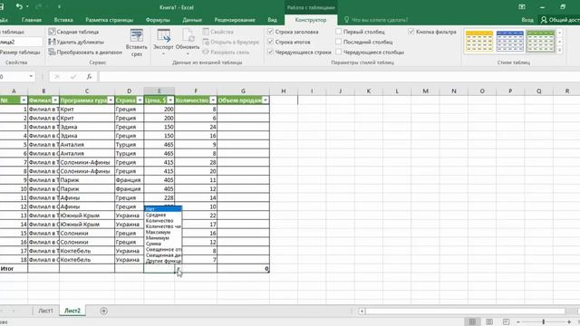Image resolution: width=580 pixels, height=326 pixels.
Task: Click the zoom slider handle
Action: [x=544, y=322]
